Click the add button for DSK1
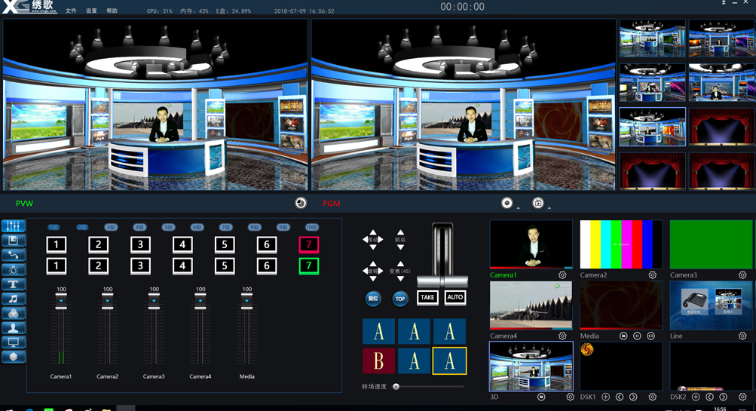Screen dimensions: 756x411 tap(605, 397)
